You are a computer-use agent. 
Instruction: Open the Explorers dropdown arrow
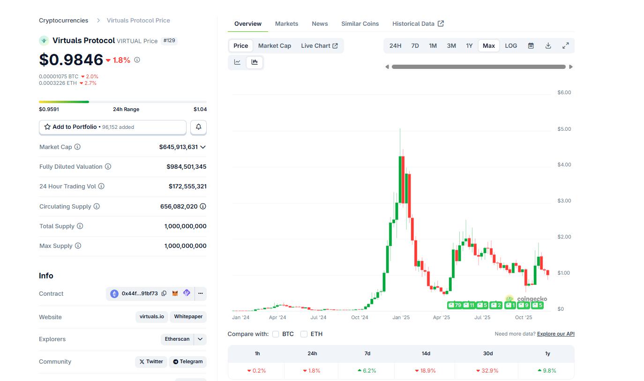click(x=200, y=339)
